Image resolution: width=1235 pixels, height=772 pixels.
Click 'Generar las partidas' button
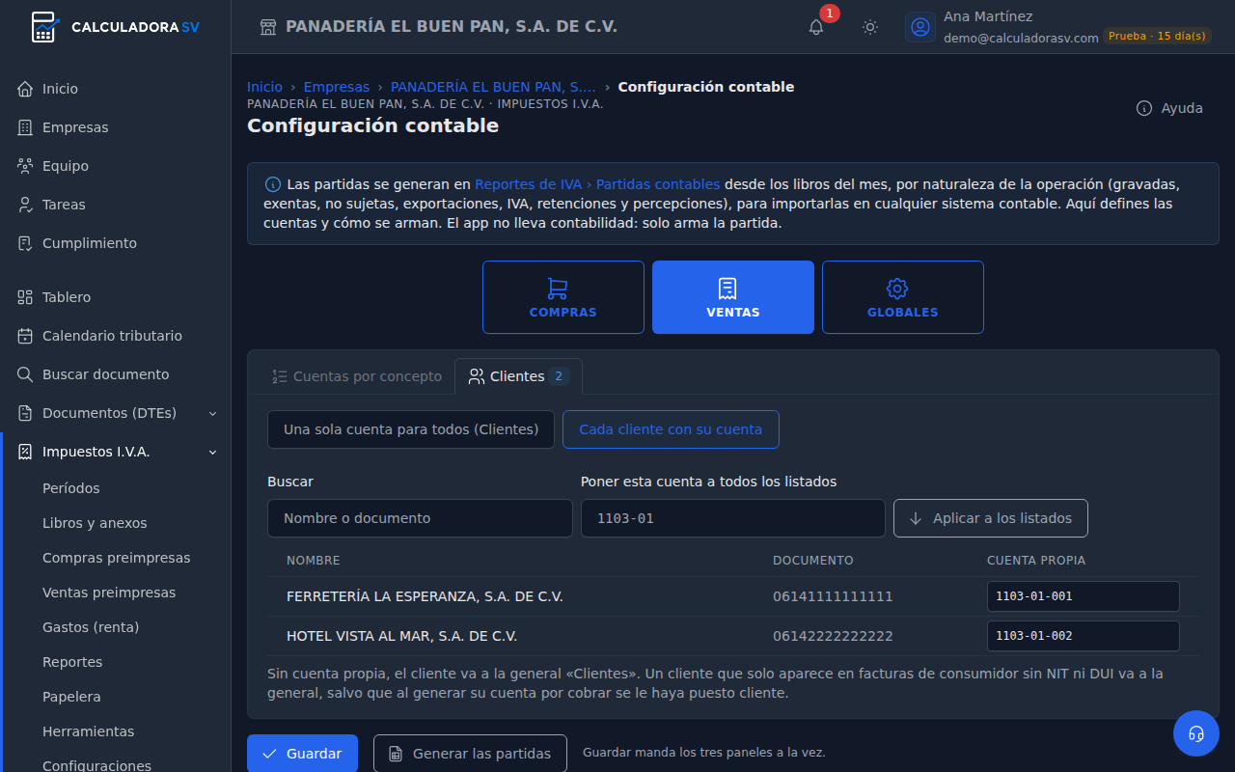coord(470,754)
